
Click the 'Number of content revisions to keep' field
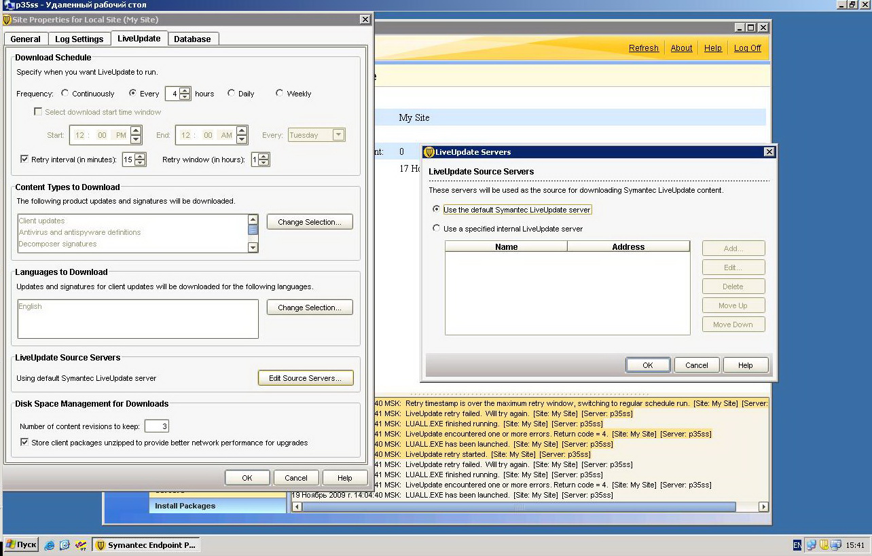point(156,426)
